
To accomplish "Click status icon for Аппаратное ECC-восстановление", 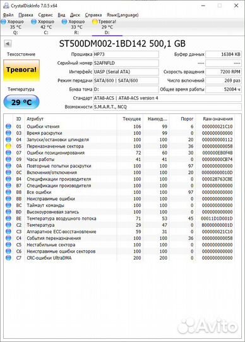I will pyautogui.click(x=8, y=231).
